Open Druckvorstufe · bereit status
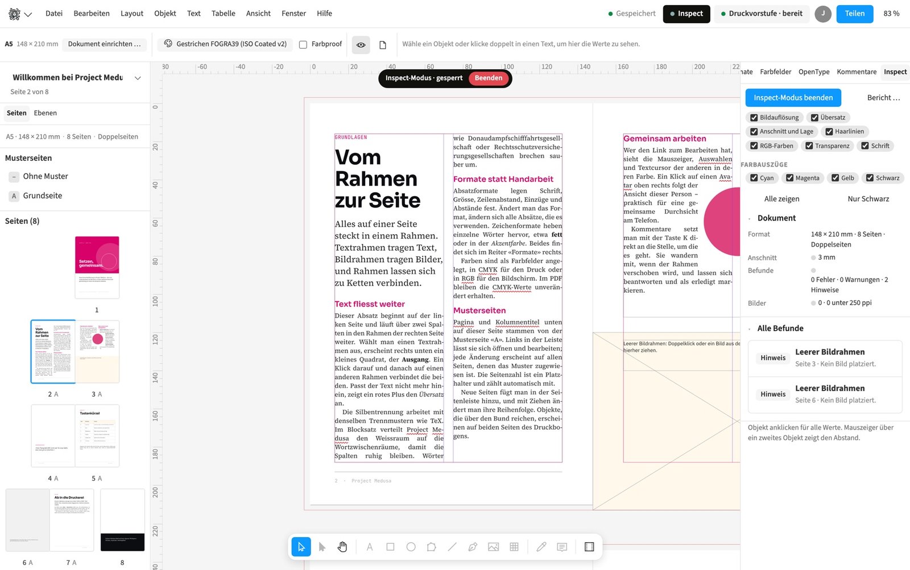 [762, 14]
